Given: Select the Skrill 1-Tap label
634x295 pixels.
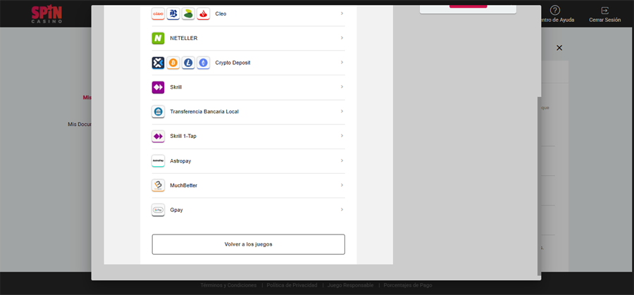Looking at the screenshot, I should coord(183,136).
